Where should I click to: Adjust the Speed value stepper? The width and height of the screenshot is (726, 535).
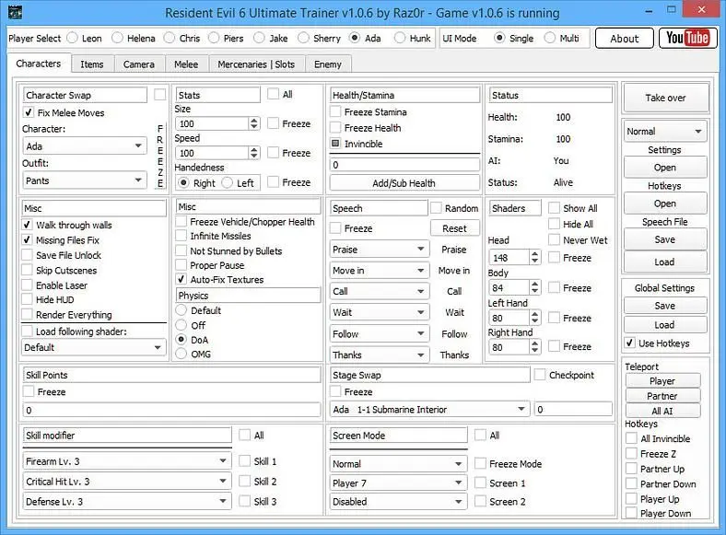(253, 153)
